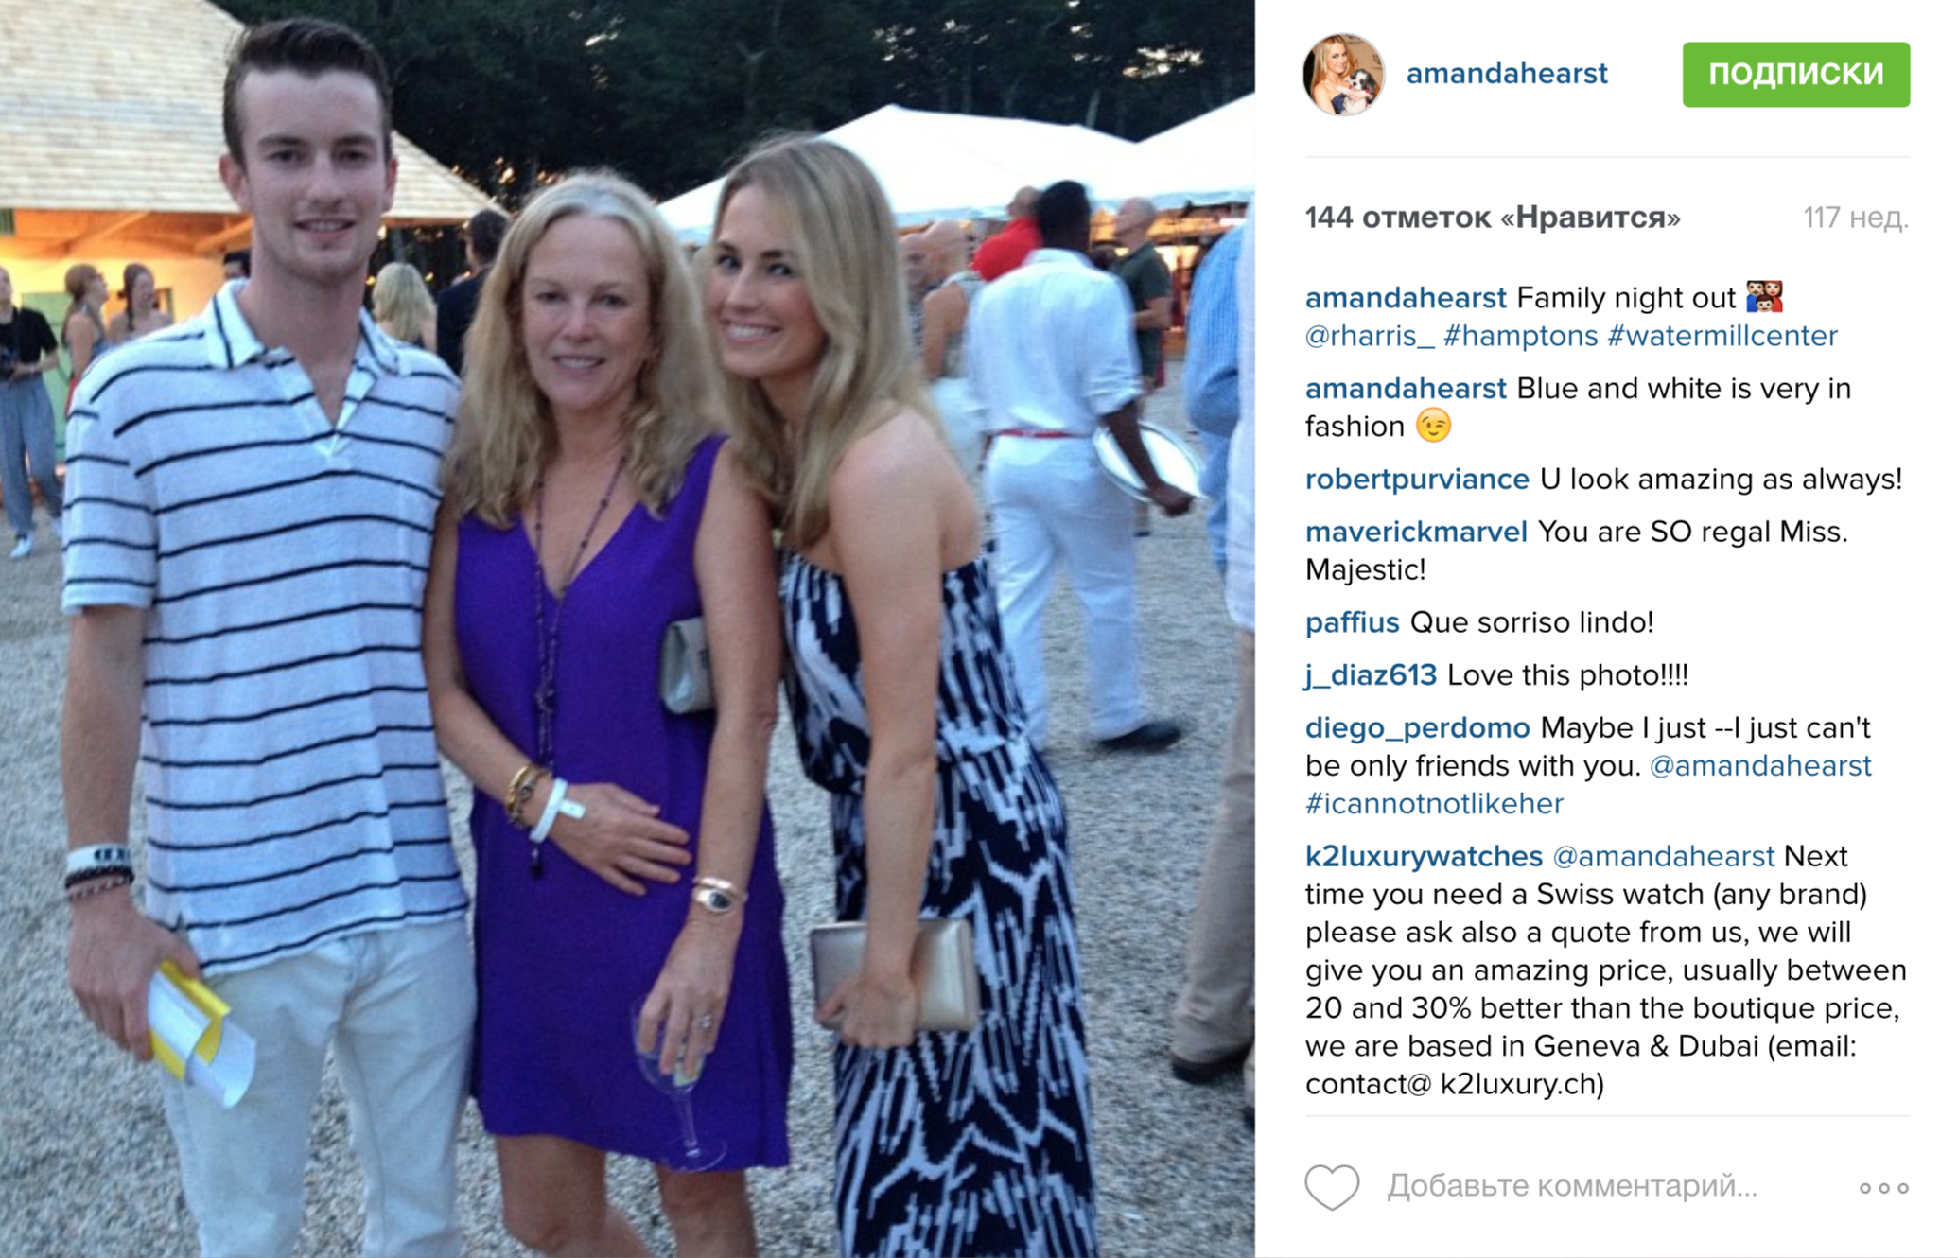
Task: Open j_diaz613 commenter profile
Action: 1371,675
